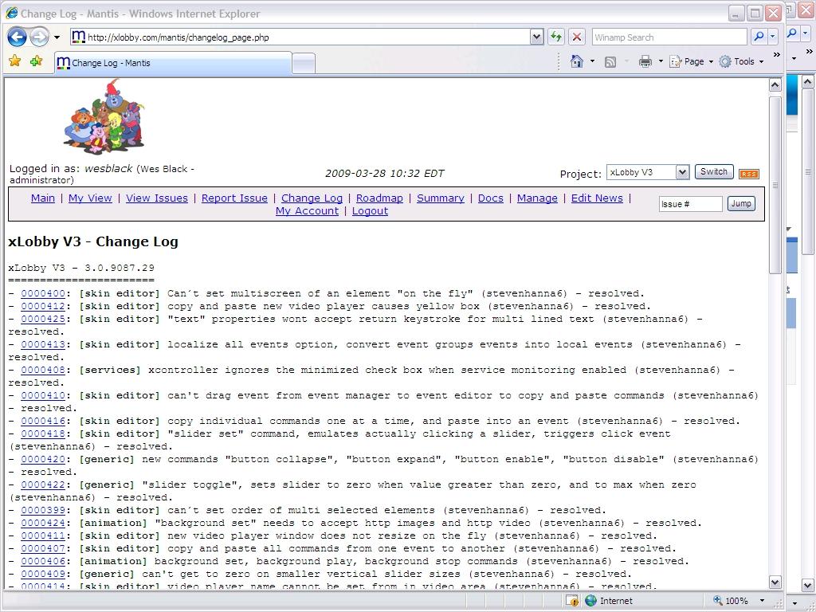This screenshot has height=612, width=816.
Task: Open the My Account link
Action: coord(307,211)
